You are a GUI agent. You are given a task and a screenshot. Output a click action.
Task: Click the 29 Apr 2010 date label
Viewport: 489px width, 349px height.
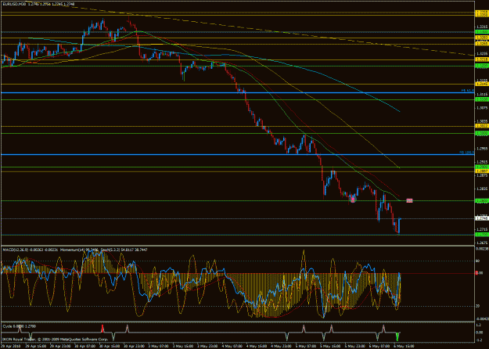pos(11,347)
